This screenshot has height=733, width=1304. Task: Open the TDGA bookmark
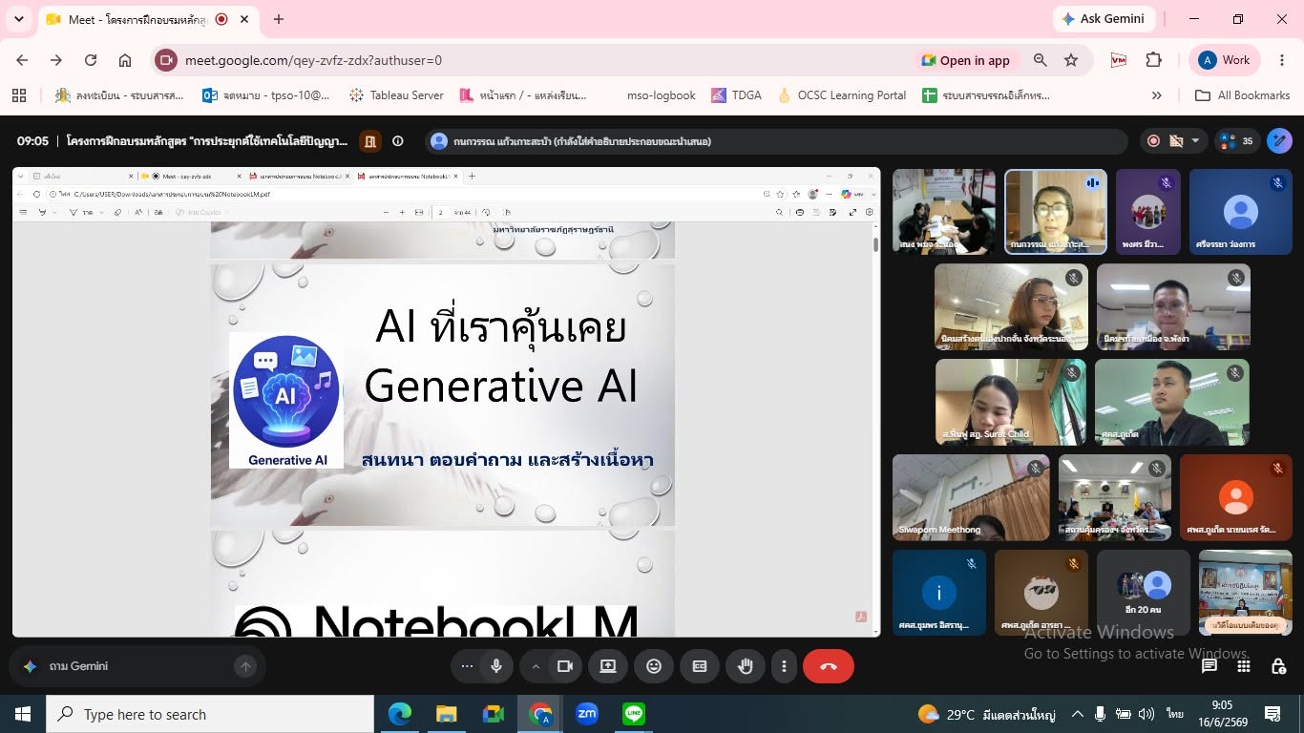(736, 95)
